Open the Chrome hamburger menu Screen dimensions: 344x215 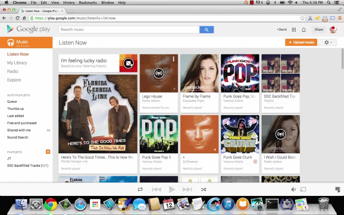[340, 18]
